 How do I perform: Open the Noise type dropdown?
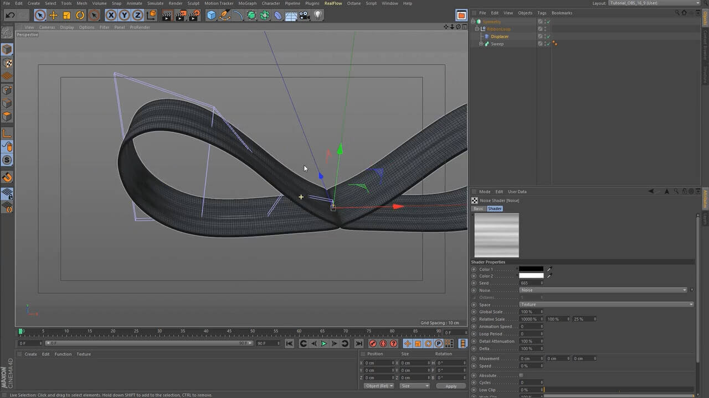click(604, 290)
